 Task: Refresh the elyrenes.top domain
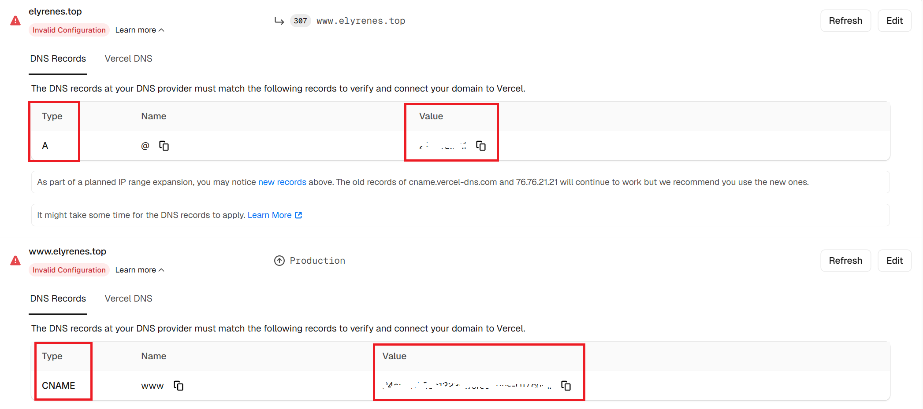(x=845, y=21)
